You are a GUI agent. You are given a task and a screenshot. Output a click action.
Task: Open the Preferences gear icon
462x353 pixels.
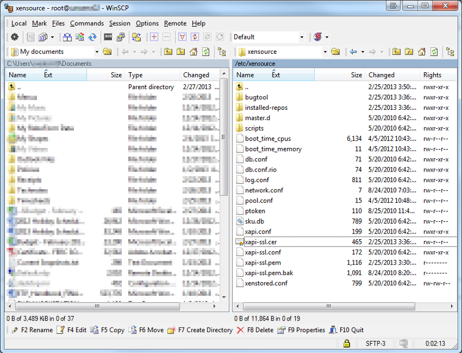click(14, 37)
